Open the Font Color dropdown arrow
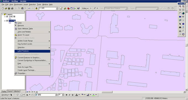188x100 pixels. click(x=79, y=95)
